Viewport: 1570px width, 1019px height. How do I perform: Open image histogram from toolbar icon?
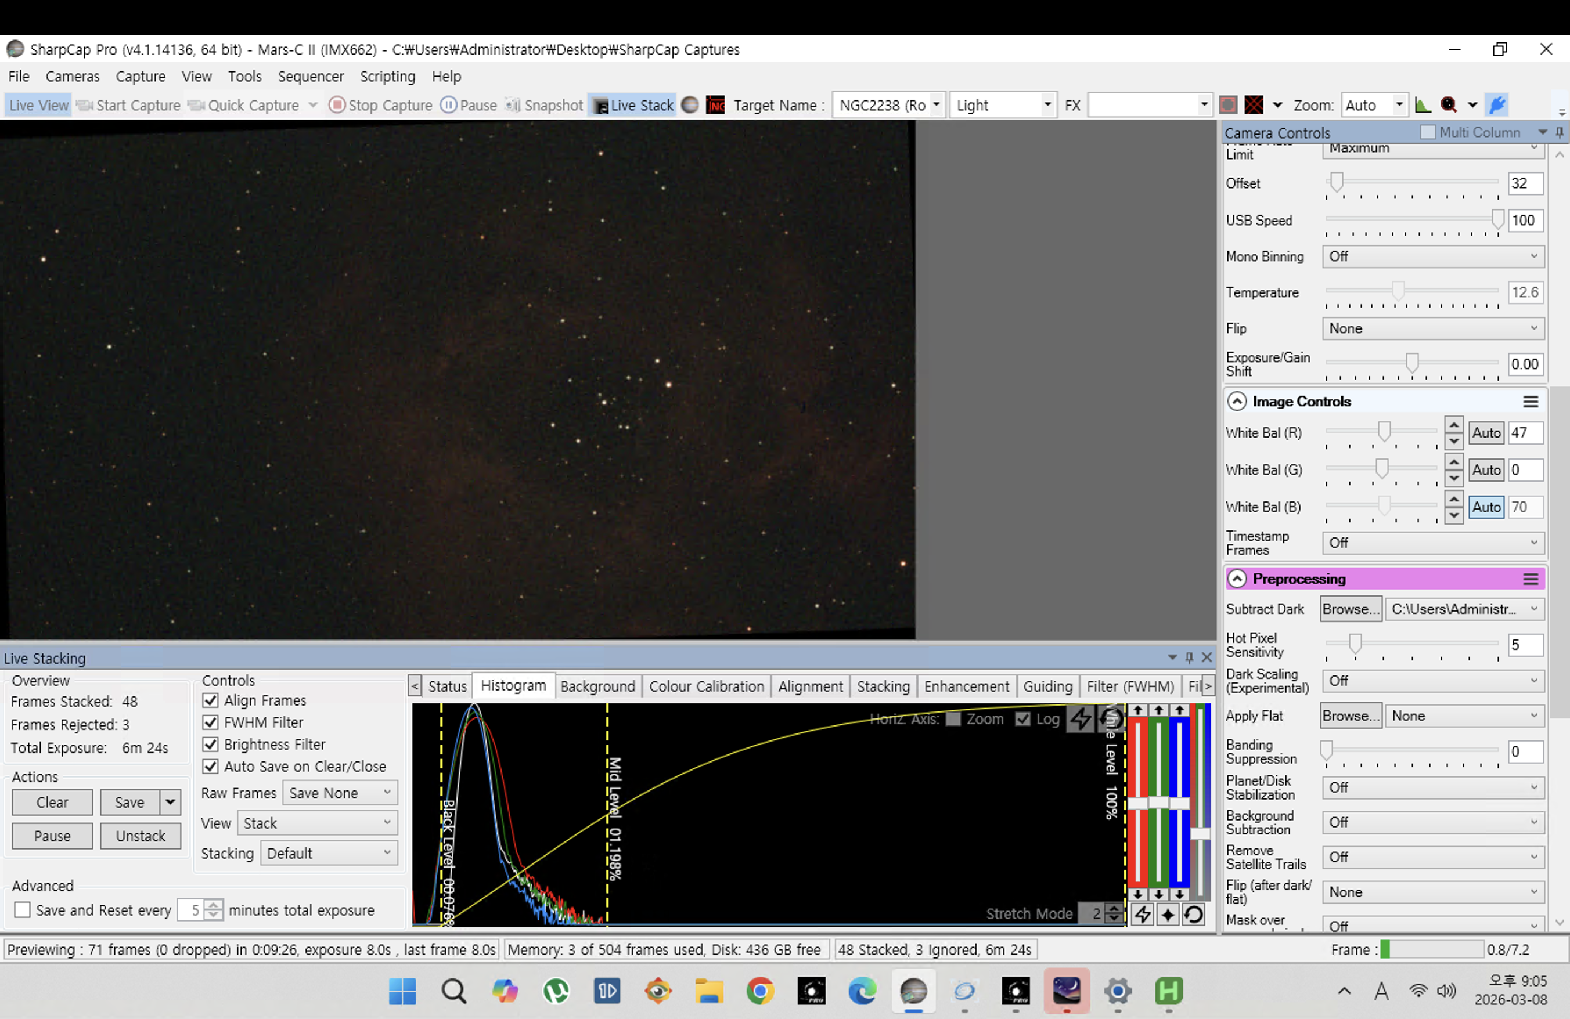1423,105
